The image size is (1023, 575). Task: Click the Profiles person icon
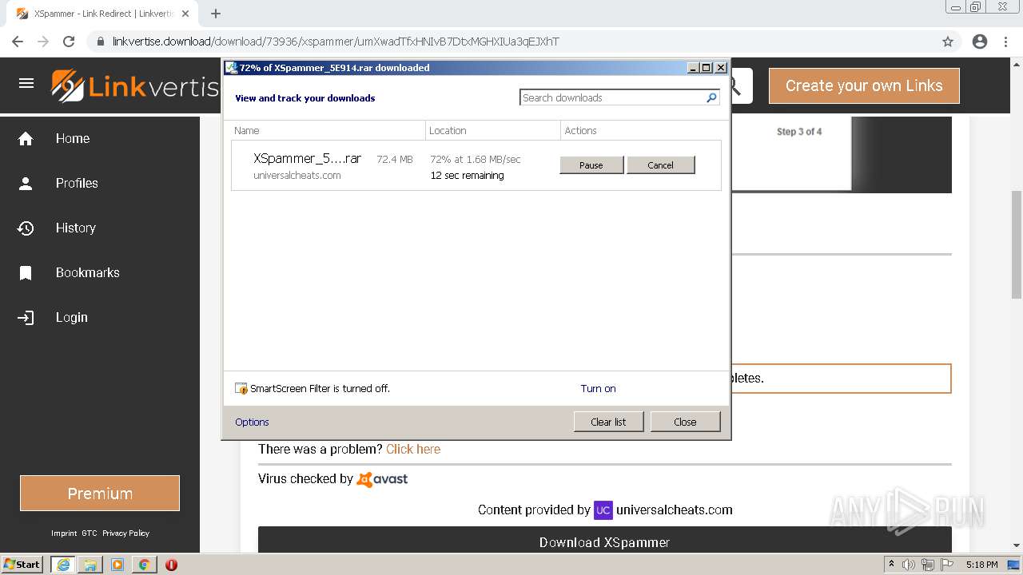(x=26, y=184)
